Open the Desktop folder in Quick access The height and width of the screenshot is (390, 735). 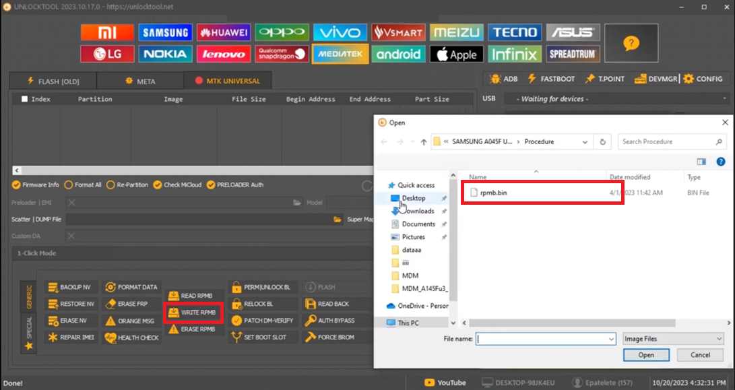(x=412, y=198)
